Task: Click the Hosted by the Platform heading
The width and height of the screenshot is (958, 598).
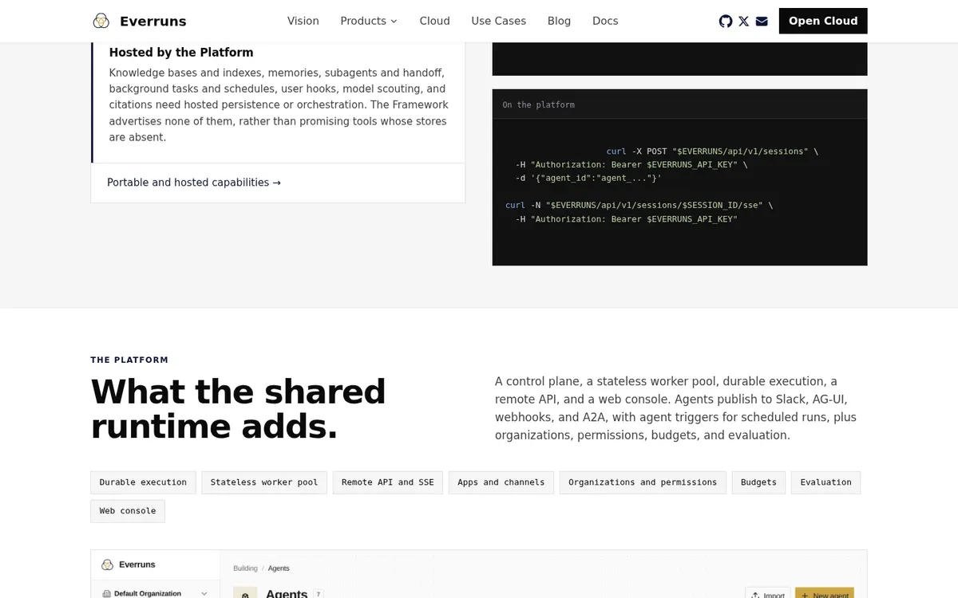Action: (181, 53)
